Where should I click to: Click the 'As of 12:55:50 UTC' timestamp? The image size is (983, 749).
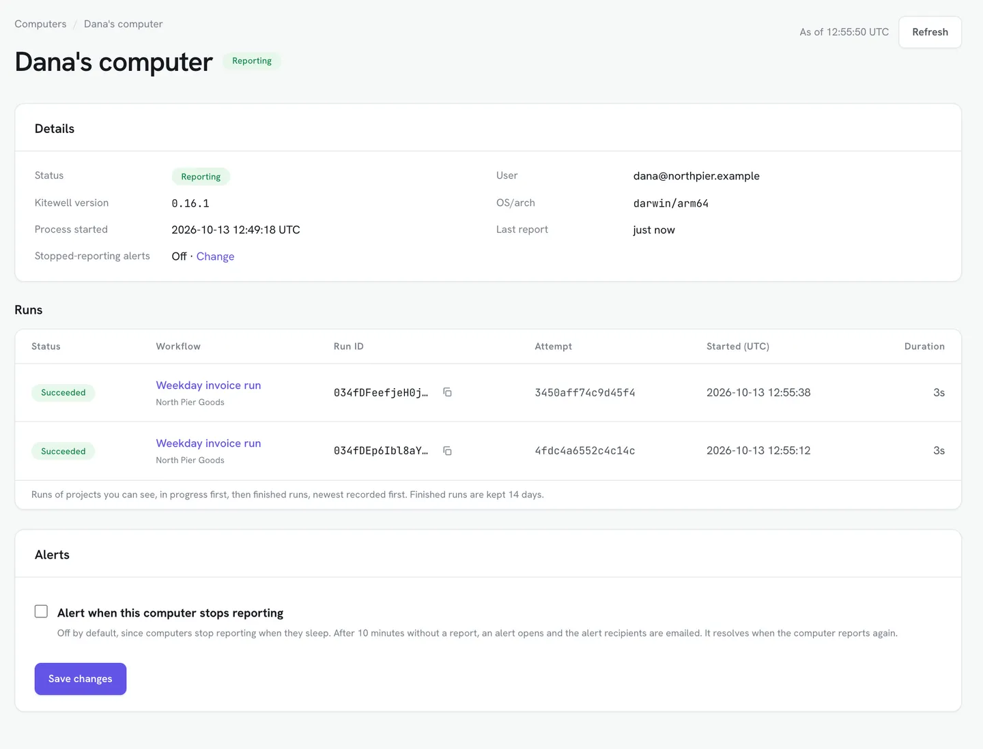click(x=844, y=32)
